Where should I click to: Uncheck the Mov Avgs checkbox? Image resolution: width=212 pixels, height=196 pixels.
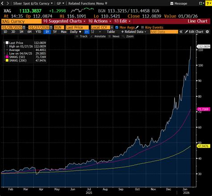pyautogui.click(x=117, y=27)
